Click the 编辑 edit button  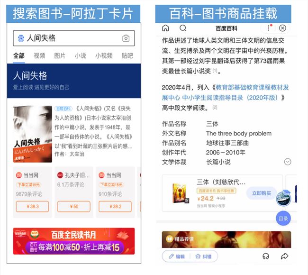pos(177,257)
